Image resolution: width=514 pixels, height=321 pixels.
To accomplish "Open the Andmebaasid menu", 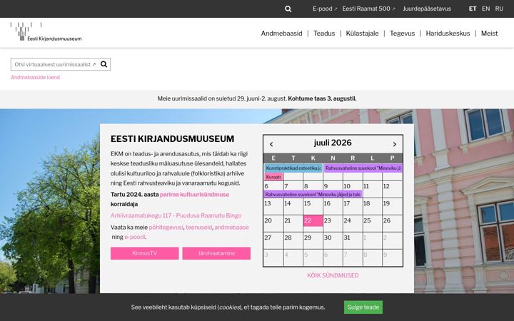I will point(281,34).
